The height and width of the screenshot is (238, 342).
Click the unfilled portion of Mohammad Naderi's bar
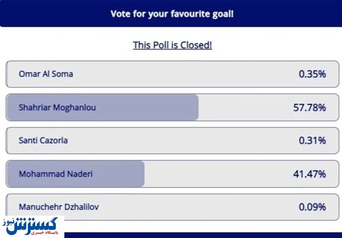coord(215,174)
